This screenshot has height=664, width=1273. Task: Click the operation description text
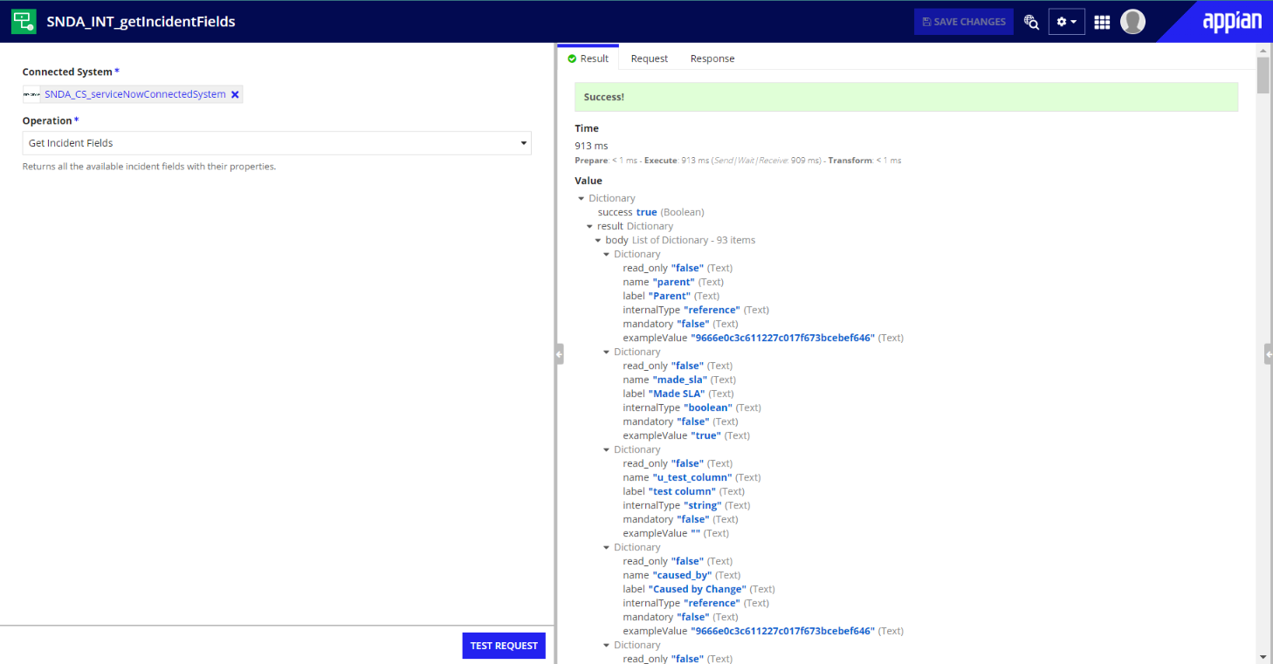[x=149, y=166]
